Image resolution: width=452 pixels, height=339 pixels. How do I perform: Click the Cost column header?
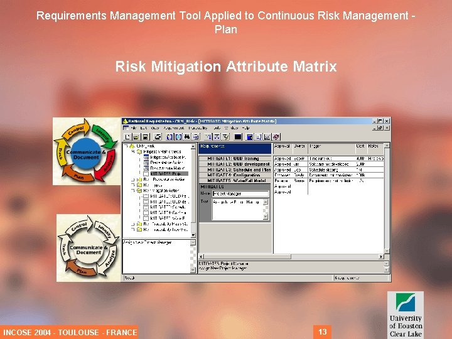click(361, 148)
